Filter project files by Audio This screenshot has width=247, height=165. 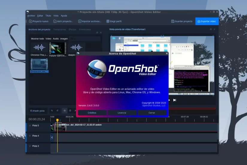(x=56, y=39)
